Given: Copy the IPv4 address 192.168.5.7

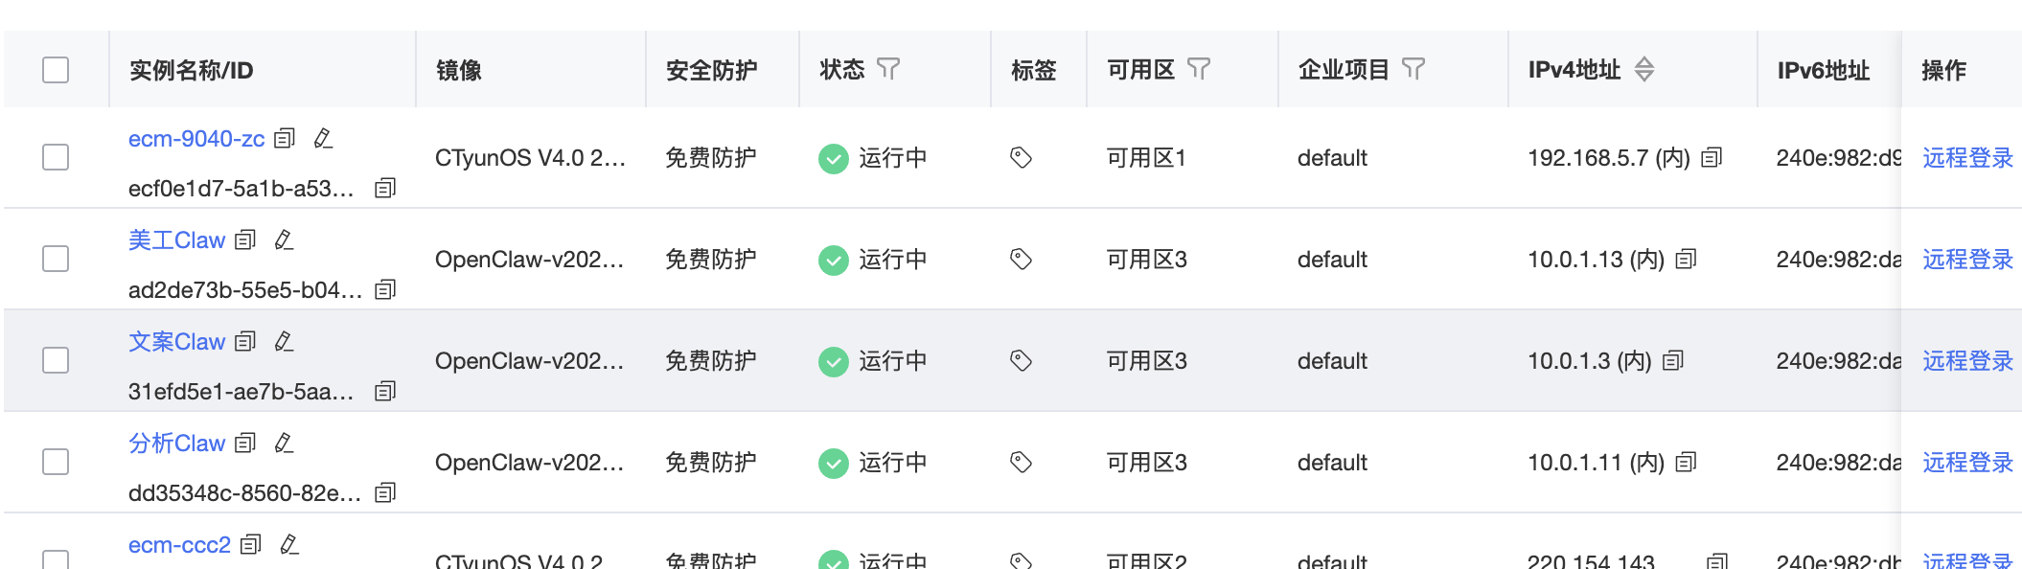Looking at the screenshot, I should (1712, 158).
